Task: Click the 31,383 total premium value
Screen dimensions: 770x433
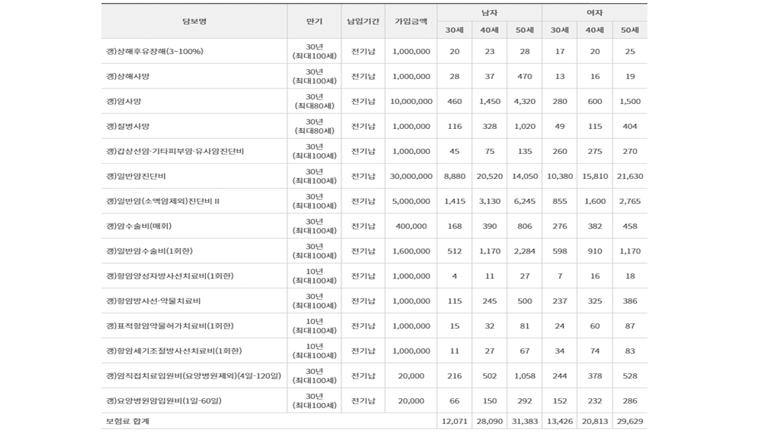Action: (x=524, y=421)
